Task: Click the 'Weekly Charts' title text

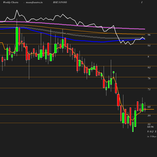Action: point(11,2)
